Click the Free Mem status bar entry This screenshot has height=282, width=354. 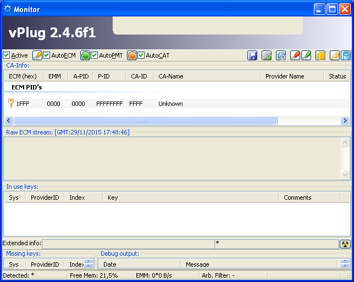click(101, 275)
